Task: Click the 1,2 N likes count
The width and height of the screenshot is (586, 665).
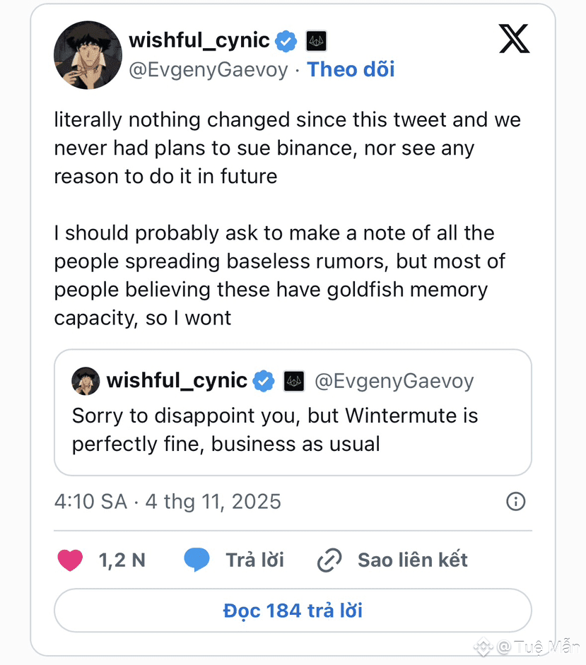Action: (x=122, y=560)
